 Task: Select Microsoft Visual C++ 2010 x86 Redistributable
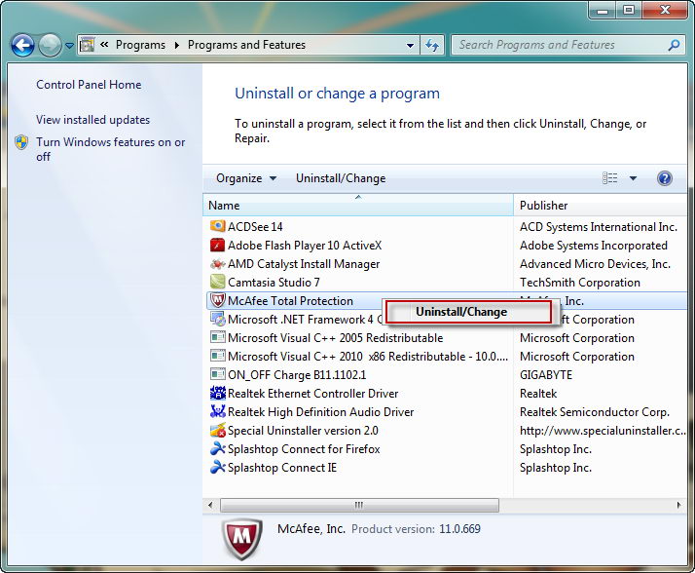pyautogui.click(x=368, y=357)
